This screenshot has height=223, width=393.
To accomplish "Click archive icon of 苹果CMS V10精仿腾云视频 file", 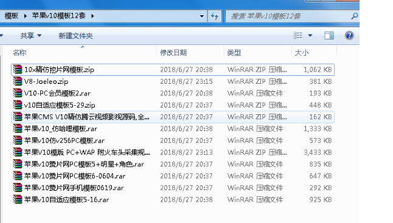I will (x=18, y=117).
